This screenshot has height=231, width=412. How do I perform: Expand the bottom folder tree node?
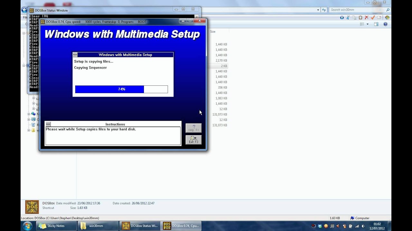pos(28,130)
